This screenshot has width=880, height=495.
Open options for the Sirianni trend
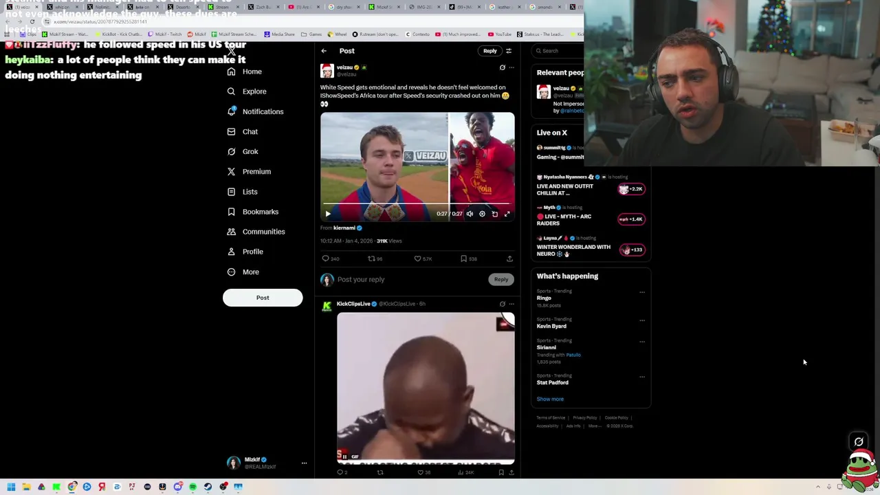coord(642,342)
